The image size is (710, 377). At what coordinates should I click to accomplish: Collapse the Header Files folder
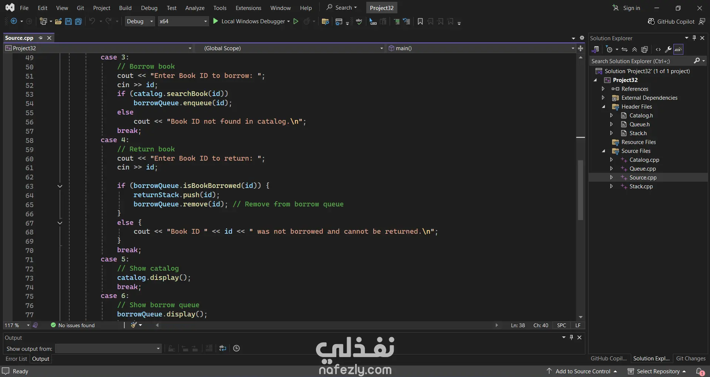[x=603, y=107]
